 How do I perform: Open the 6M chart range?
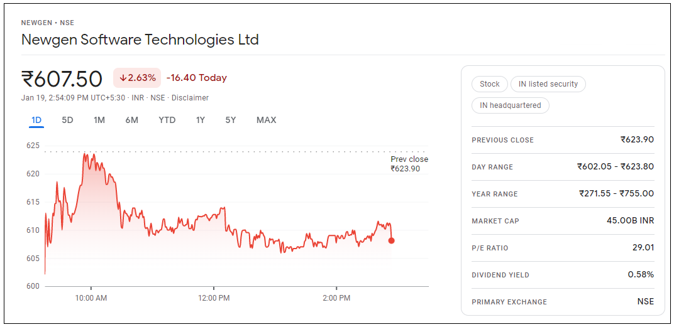click(x=131, y=120)
